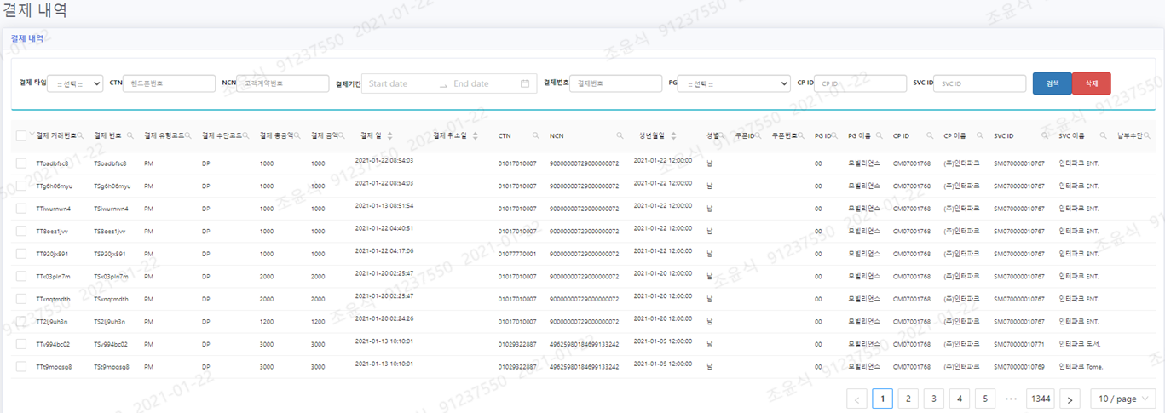Go to page 2
Viewport: 1165px width, 413px height.
[908, 399]
